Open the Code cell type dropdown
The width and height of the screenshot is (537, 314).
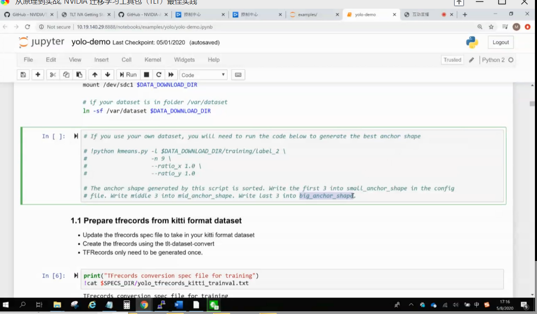point(203,75)
